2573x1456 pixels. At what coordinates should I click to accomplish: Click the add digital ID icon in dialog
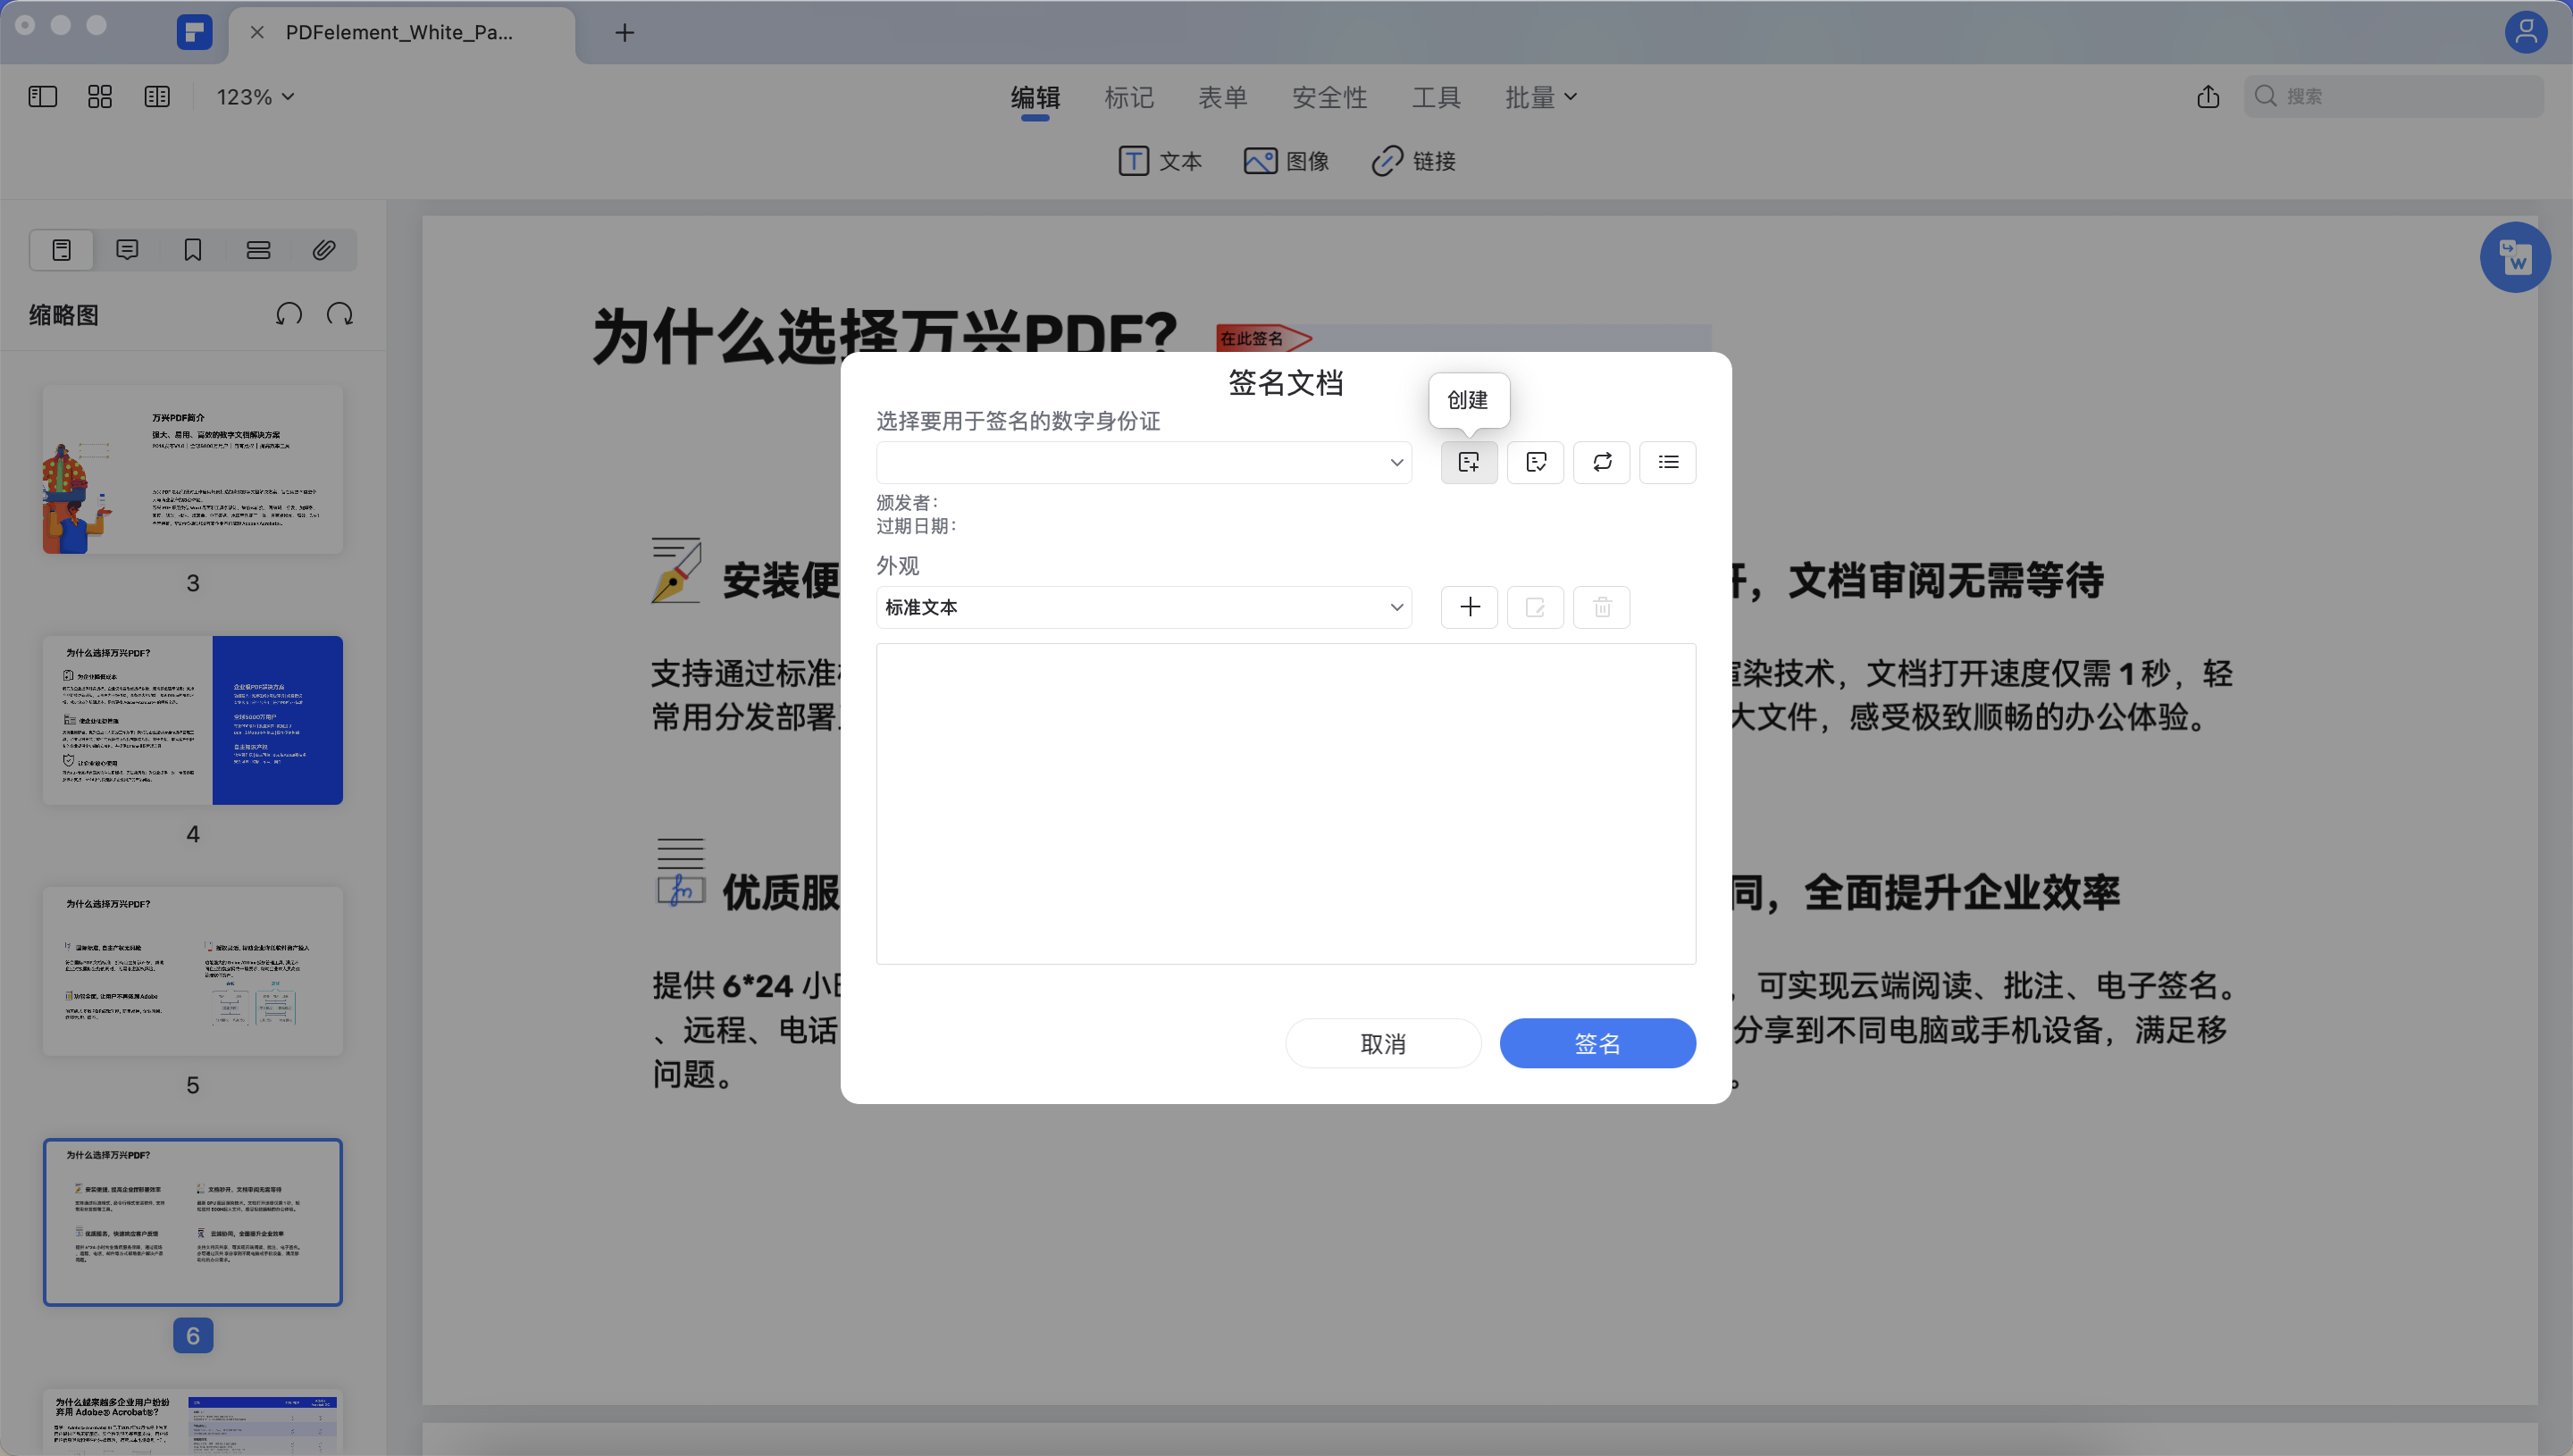[1468, 462]
